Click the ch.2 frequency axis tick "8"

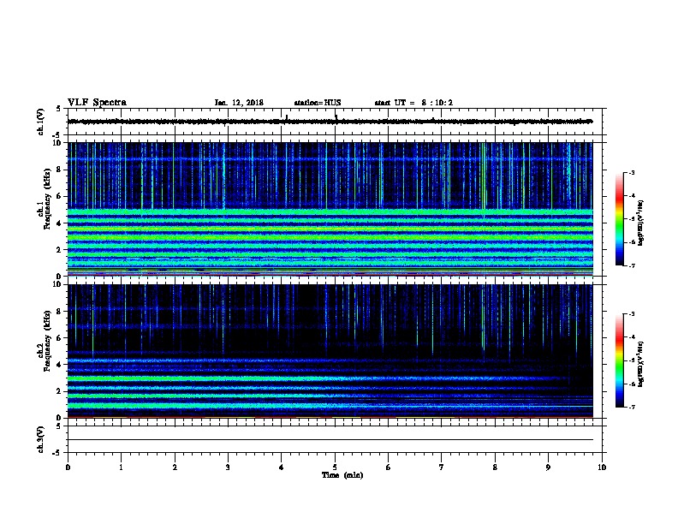click(x=59, y=312)
